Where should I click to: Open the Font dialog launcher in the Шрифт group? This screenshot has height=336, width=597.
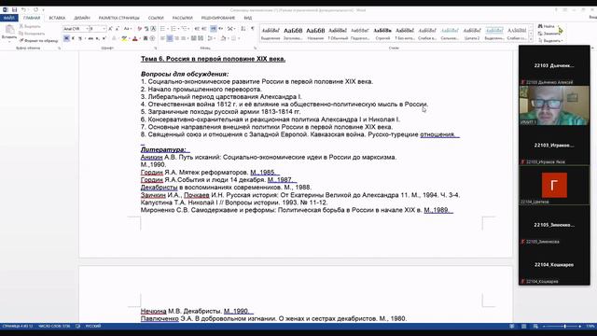pyautogui.click(x=156, y=49)
